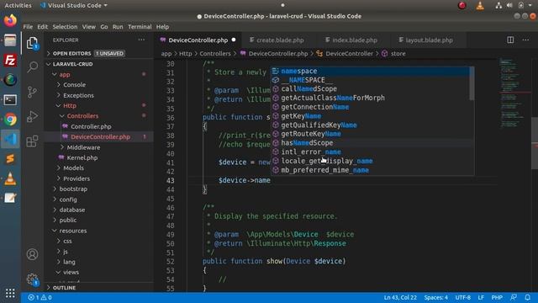The height and width of the screenshot is (303, 538).
Task: Click the notifications bell in status bar
Action: 527,297
